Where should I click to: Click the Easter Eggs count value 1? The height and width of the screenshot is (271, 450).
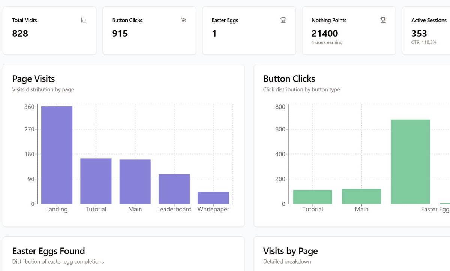click(214, 34)
